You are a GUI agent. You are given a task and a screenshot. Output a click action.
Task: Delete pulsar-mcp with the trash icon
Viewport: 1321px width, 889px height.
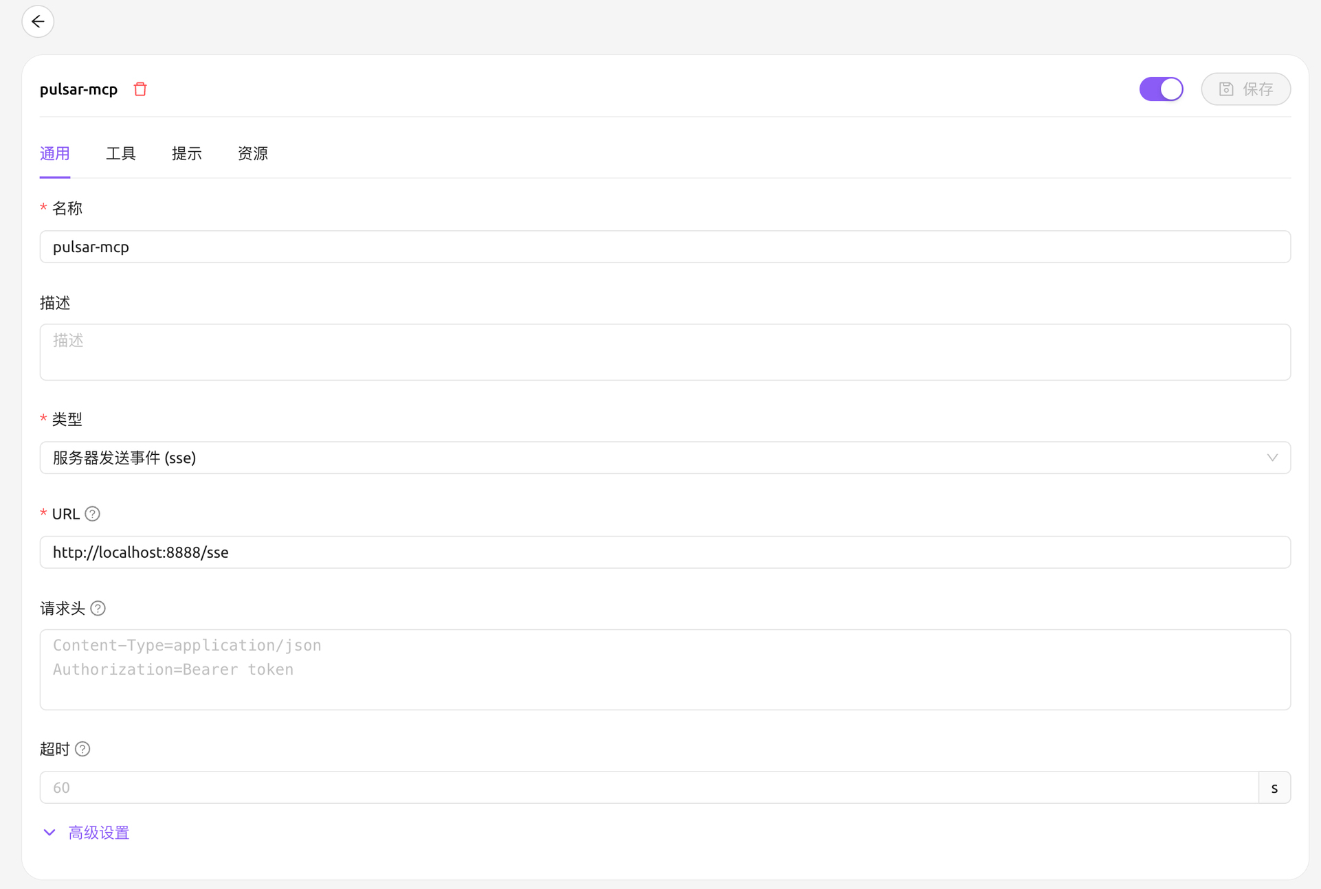coord(140,89)
